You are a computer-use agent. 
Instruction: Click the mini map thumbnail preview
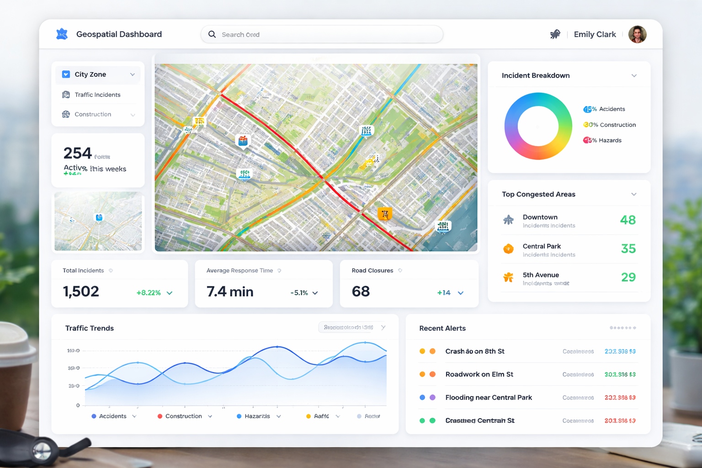(98, 221)
